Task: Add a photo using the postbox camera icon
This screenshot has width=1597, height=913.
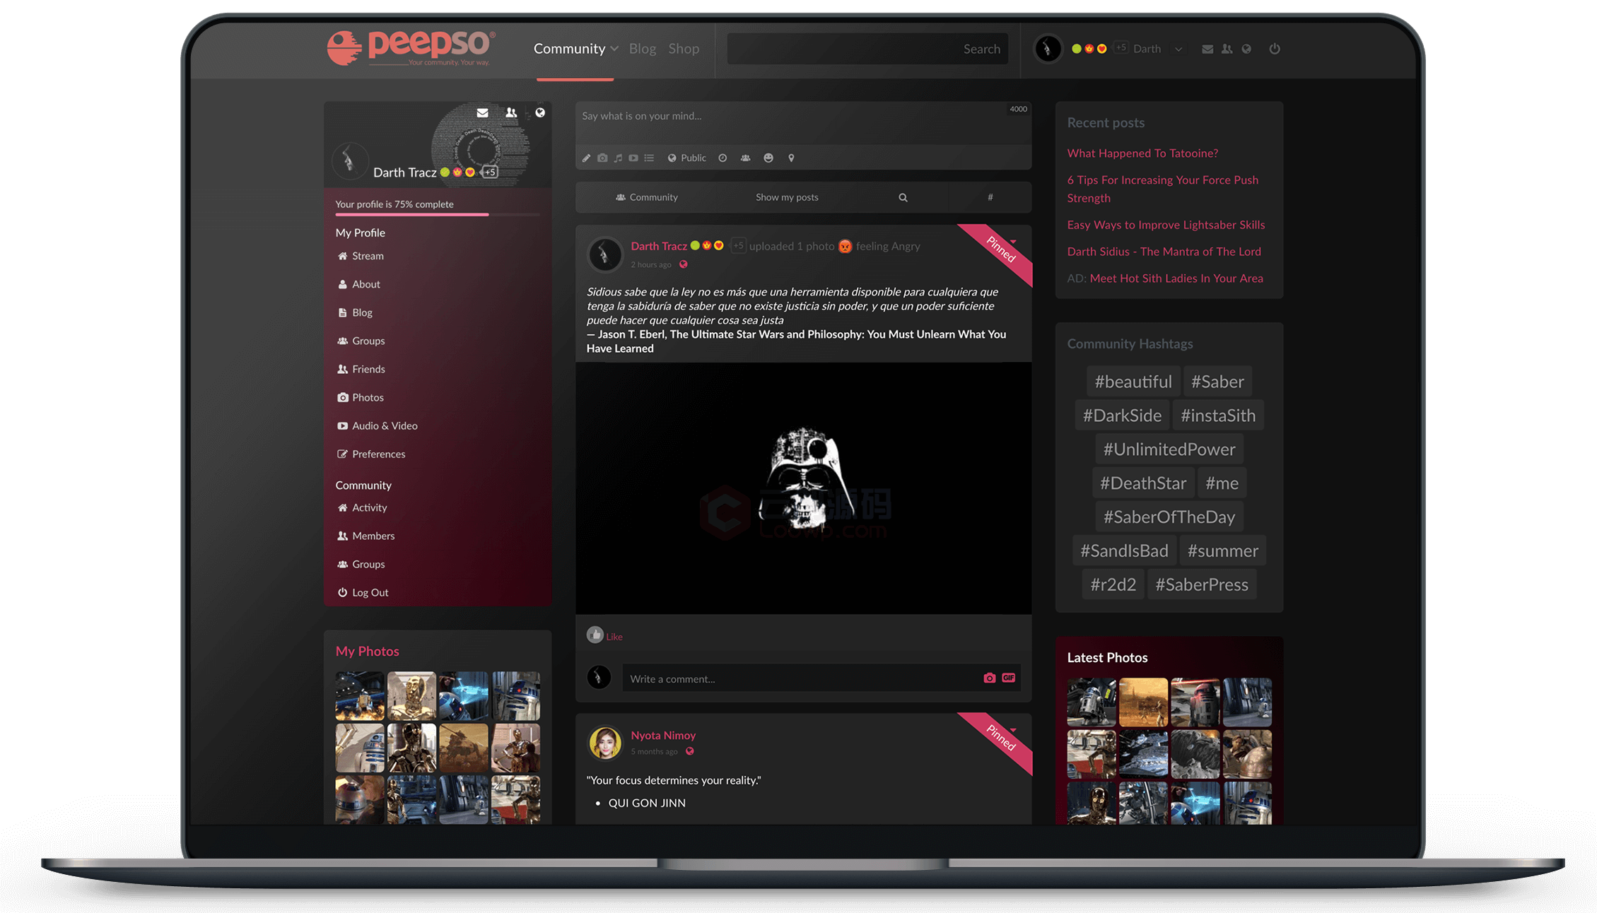Action: tap(602, 158)
